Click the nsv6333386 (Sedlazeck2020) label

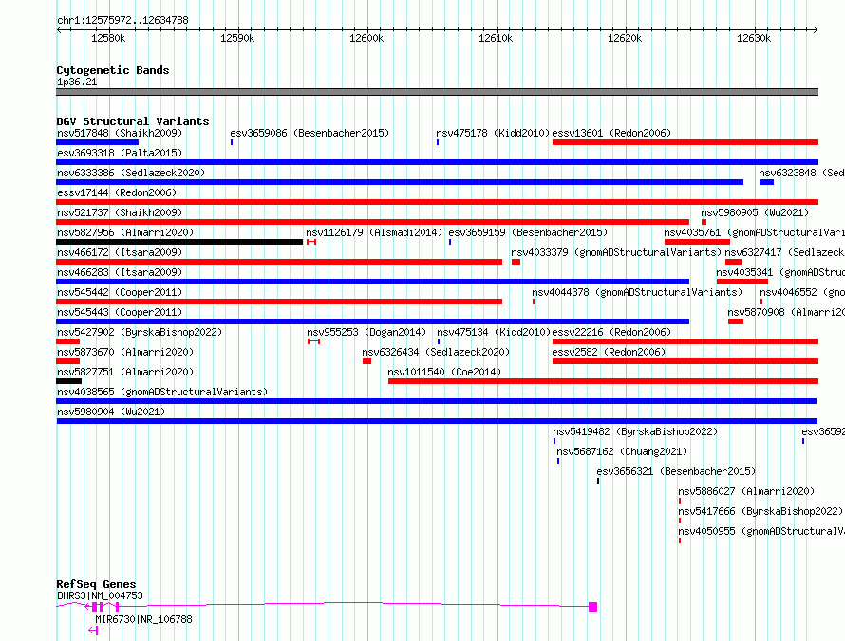(x=131, y=173)
